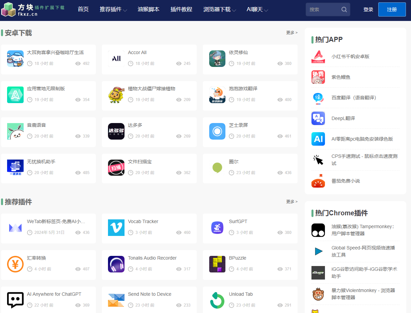Open the 番茄免费小说 text link
The height and width of the screenshot is (313, 411).
tap(346, 181)
